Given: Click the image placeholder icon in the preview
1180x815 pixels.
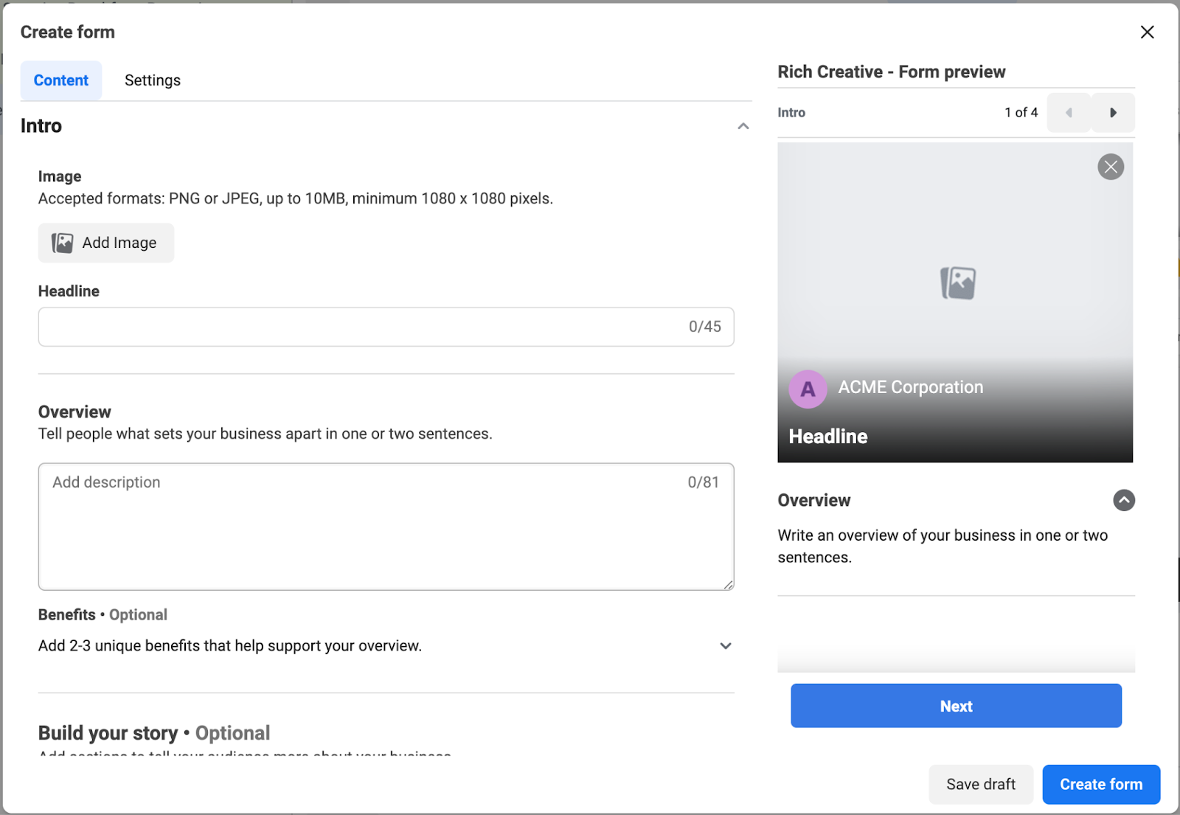Looking at the screenshot, I should coord(957,283).
